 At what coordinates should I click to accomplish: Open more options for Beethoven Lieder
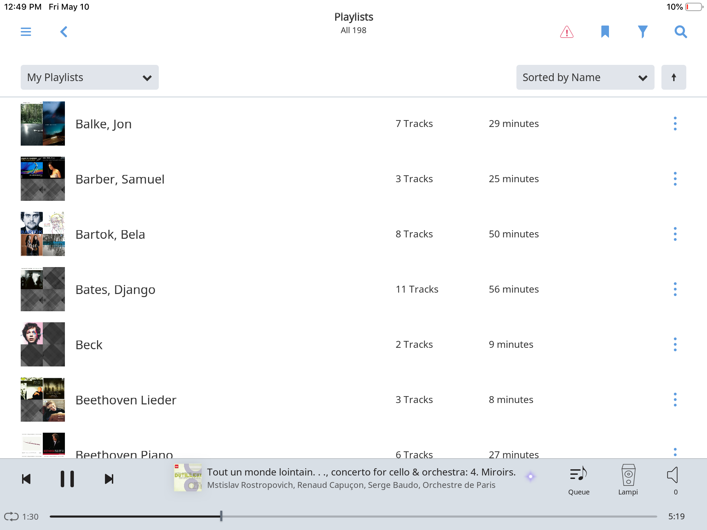click(x=675, y=400)
